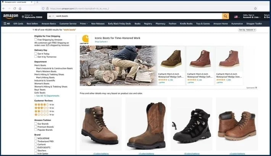Open the hamburger All menu
The width and height of the screenshot is (271, 156).
coord(6,24)
